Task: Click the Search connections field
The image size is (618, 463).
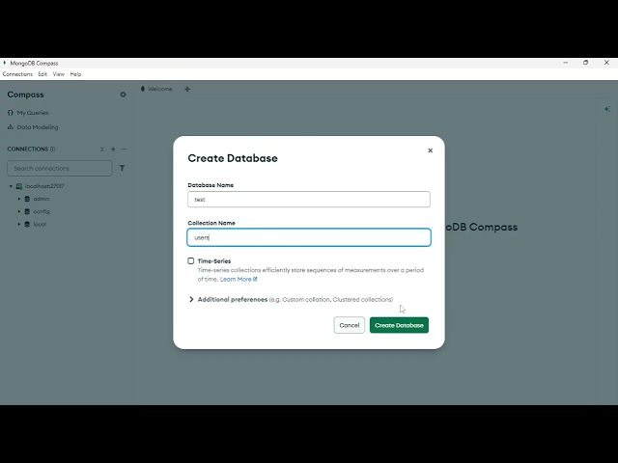Action: pos(60,168)
